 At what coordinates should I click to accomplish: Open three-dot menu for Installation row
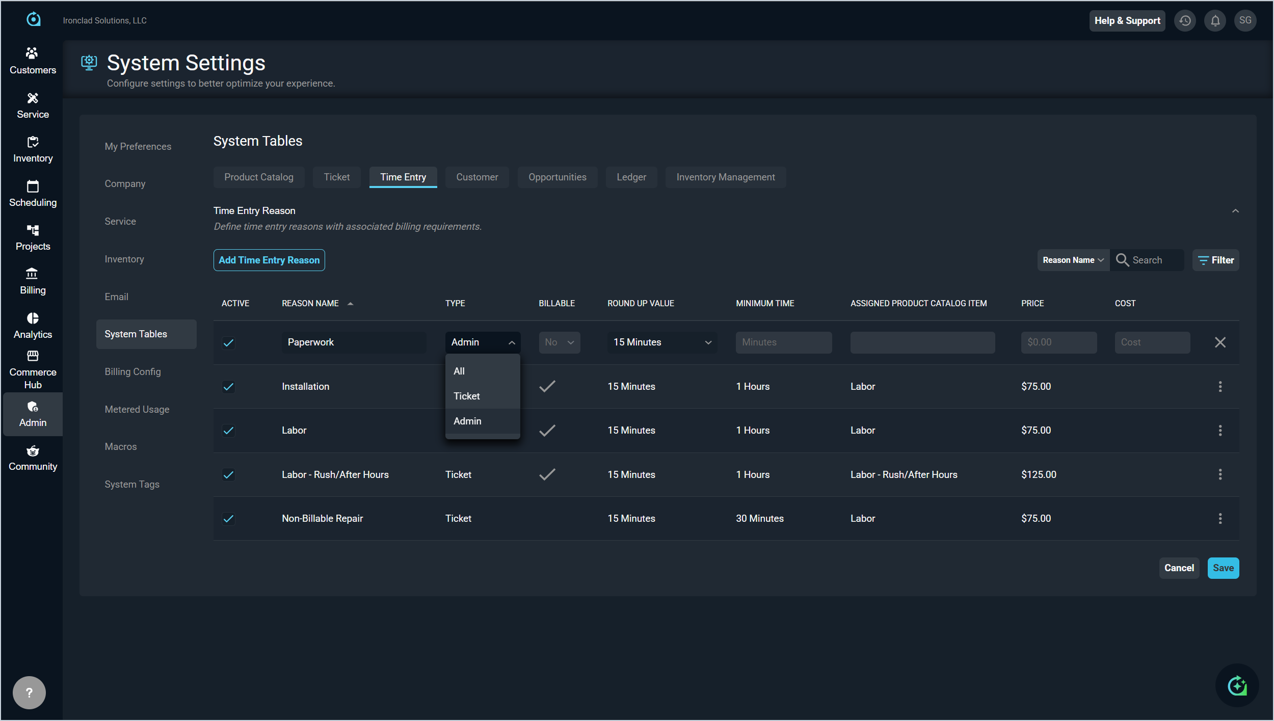[x=1220, y=386]
